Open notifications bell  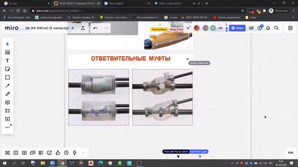pyautogui.click(x=268, y=28)
